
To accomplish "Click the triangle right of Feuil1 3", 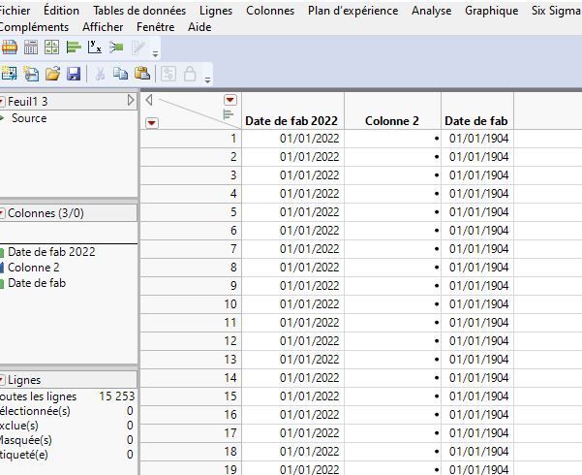I will click(x=131, y=100).
